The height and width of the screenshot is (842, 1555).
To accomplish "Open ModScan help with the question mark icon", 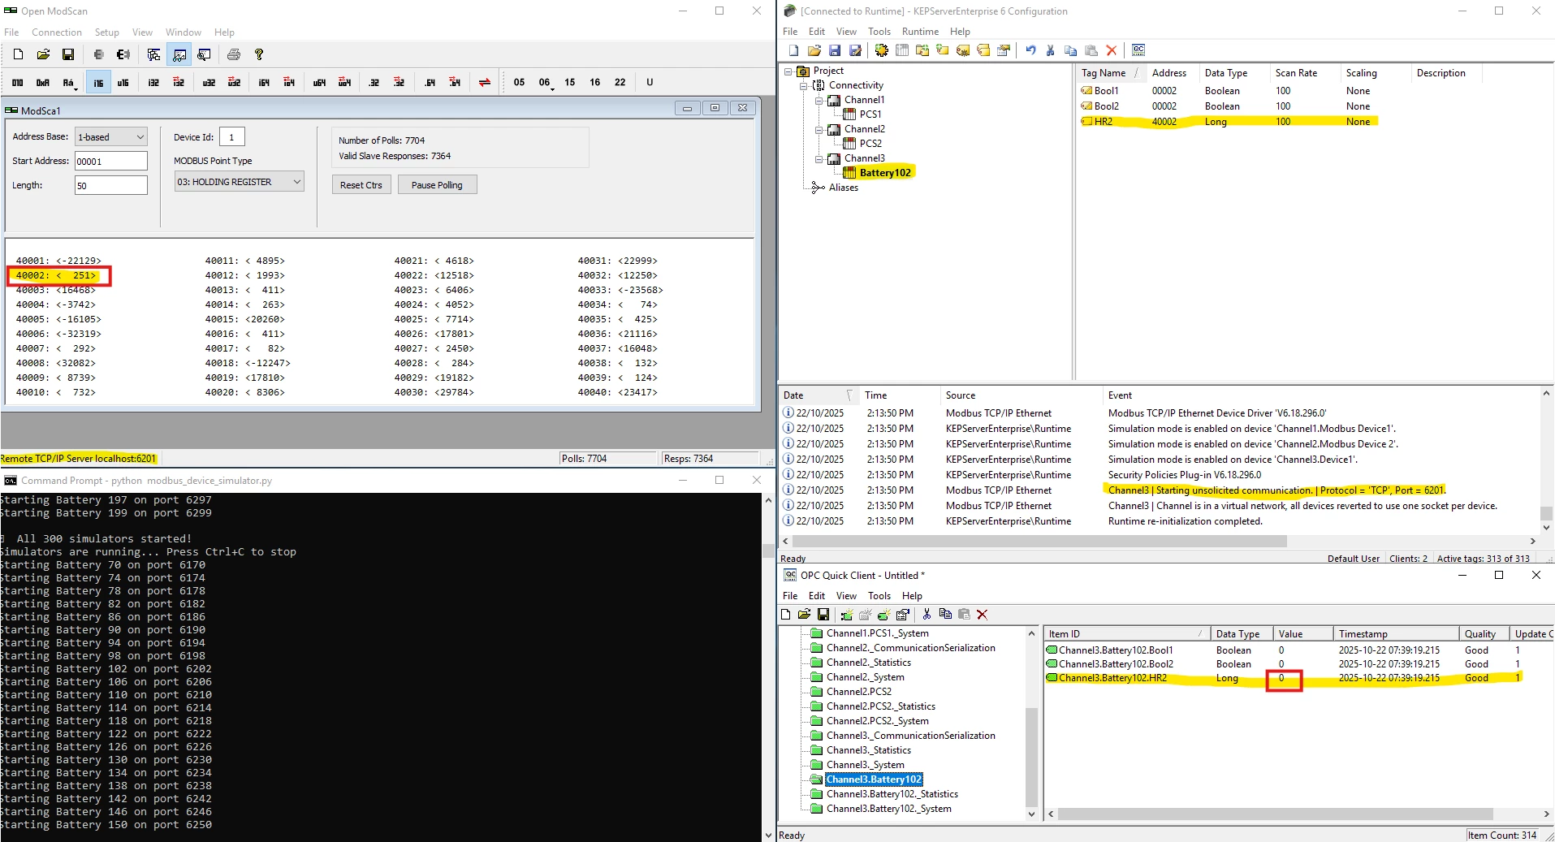I will tap(259, 54).
